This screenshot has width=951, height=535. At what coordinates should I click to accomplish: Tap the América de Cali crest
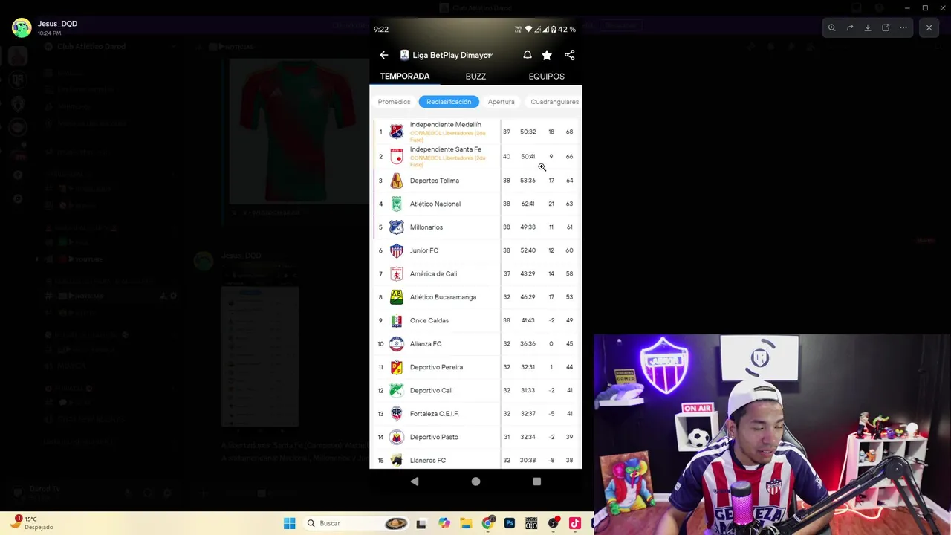397,273
